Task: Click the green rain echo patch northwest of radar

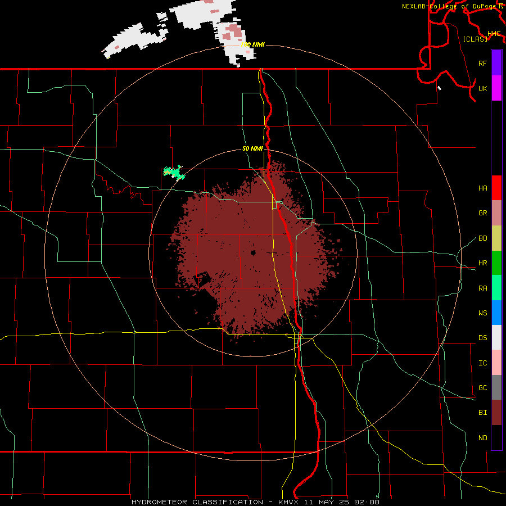Action: click(174, 173)
